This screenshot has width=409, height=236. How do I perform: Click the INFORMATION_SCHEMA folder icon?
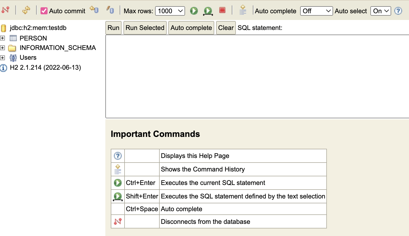coord(12,48)
